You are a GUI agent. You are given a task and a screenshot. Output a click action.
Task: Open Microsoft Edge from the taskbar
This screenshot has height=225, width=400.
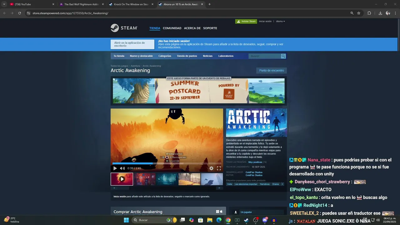click(219, 220)
